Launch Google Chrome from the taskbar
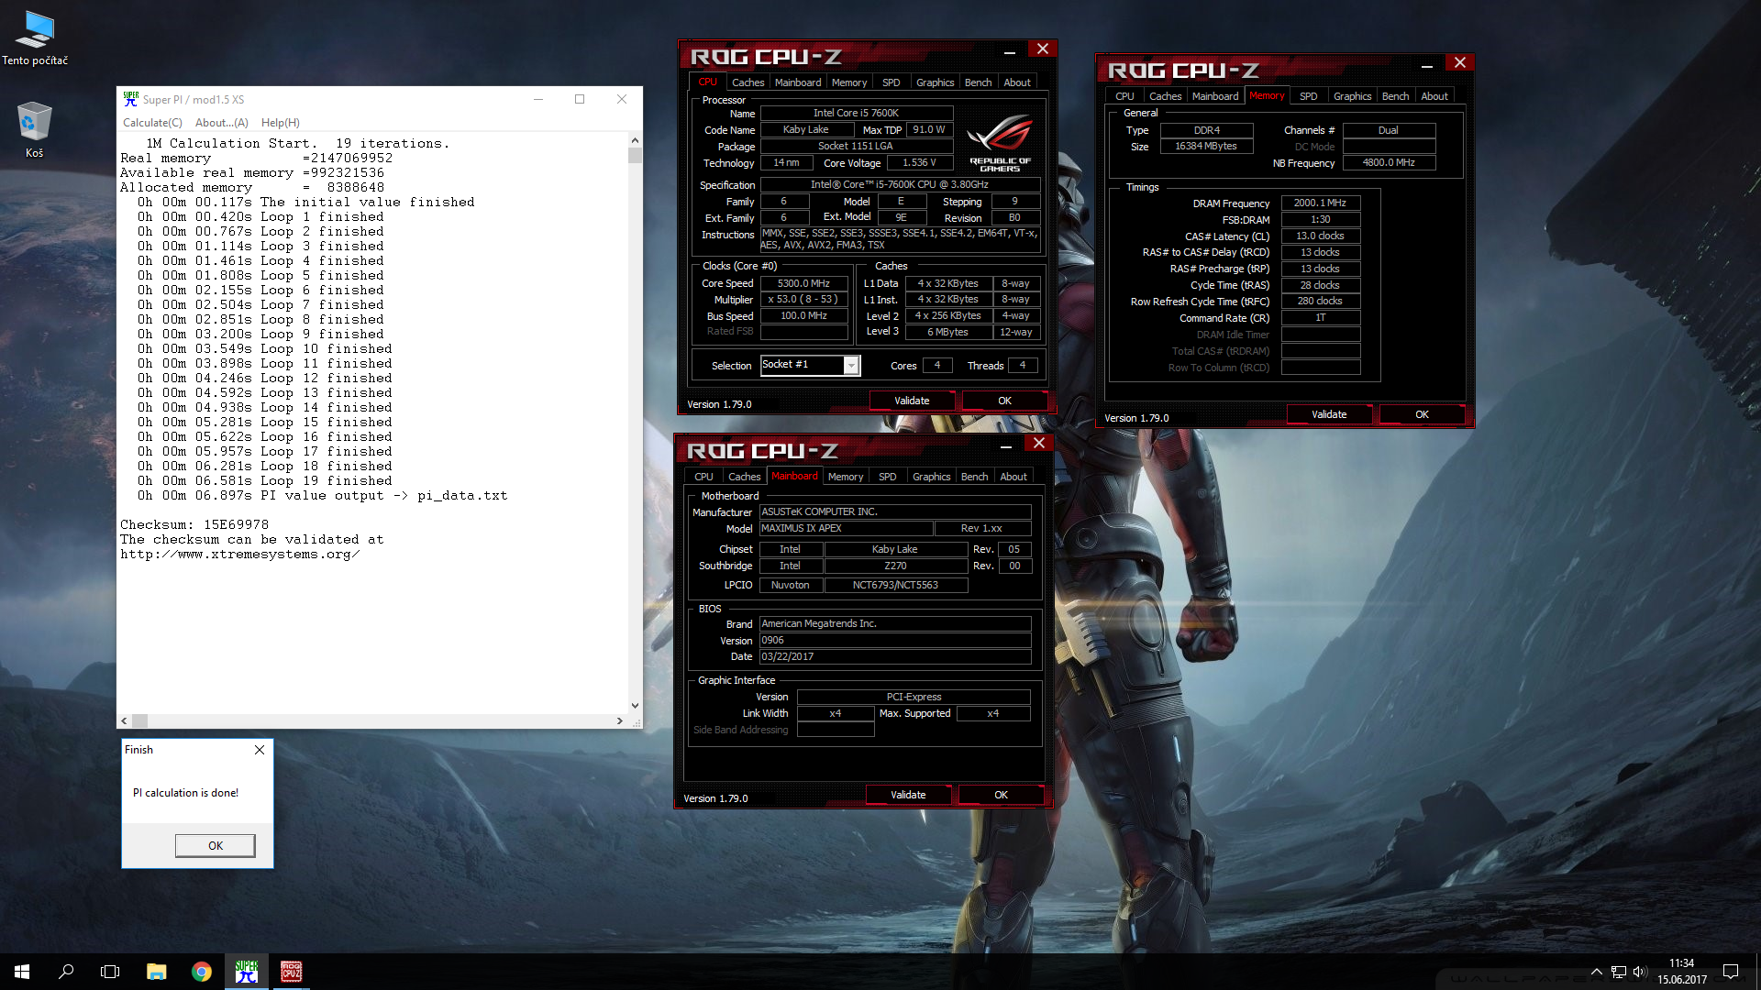 coord(202,972)
